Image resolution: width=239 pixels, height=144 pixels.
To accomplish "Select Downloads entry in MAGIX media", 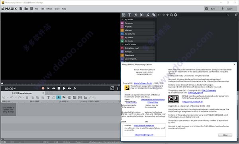I will [x=138, y=55].
